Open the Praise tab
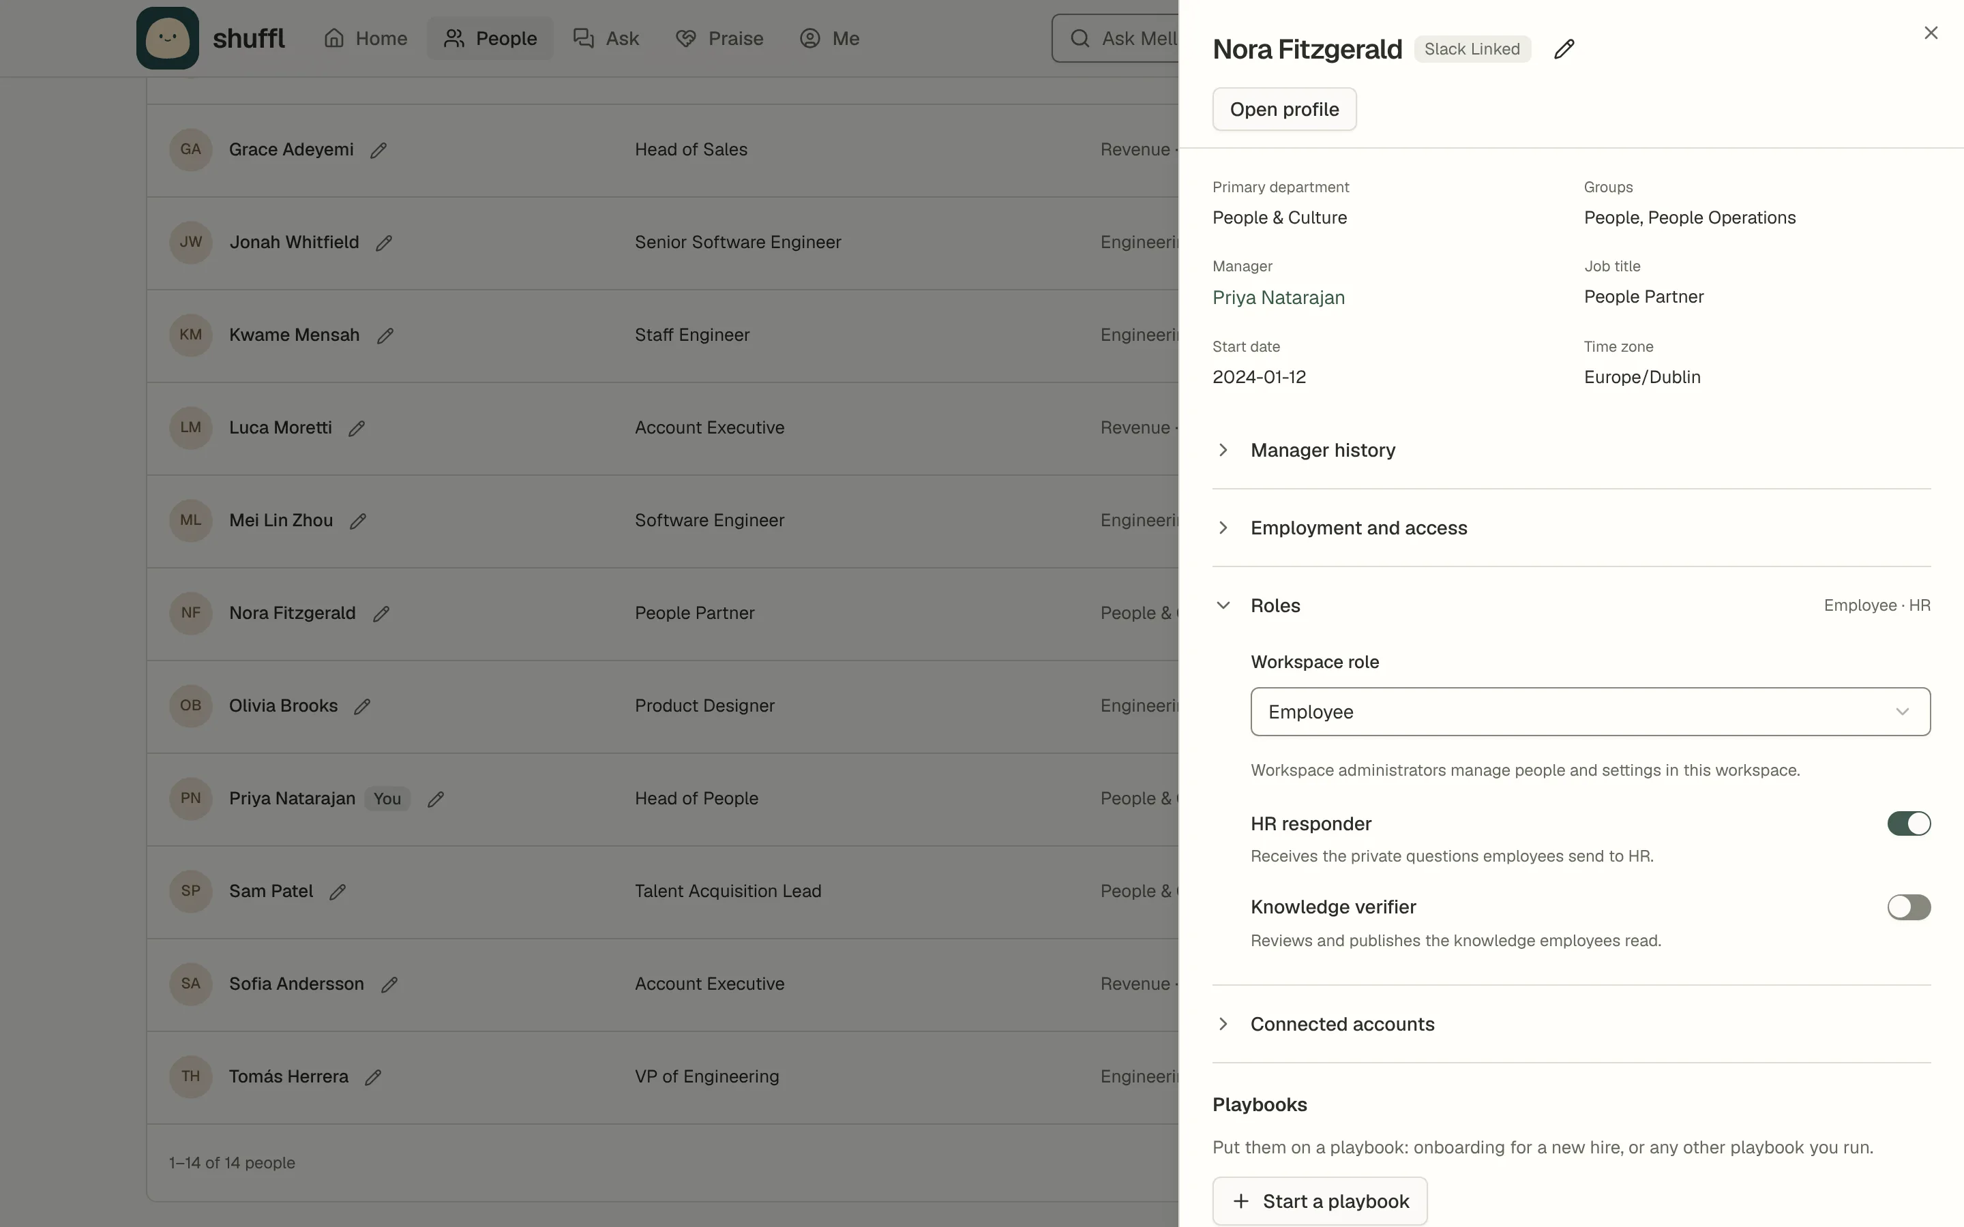This screenshot has width=1964, height=1227. click(719, 38)
